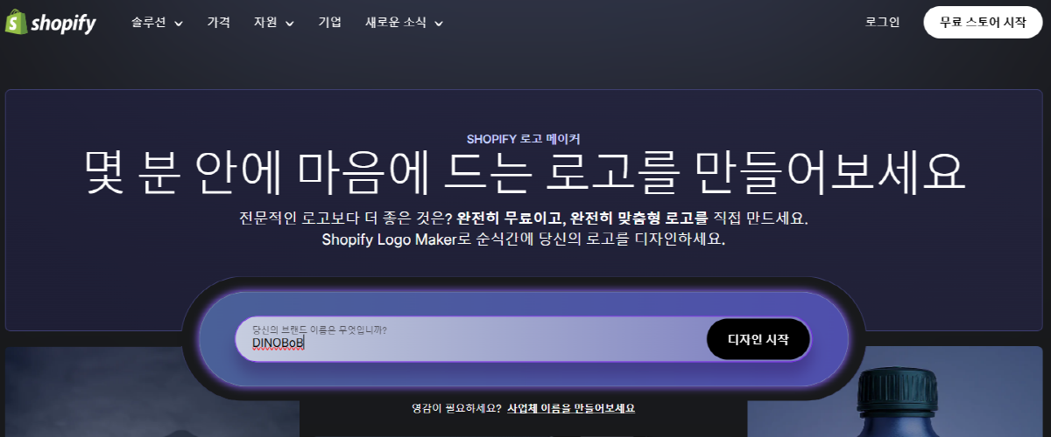
Task: Go to the 가격 page
Action: [x=219, y=23]
